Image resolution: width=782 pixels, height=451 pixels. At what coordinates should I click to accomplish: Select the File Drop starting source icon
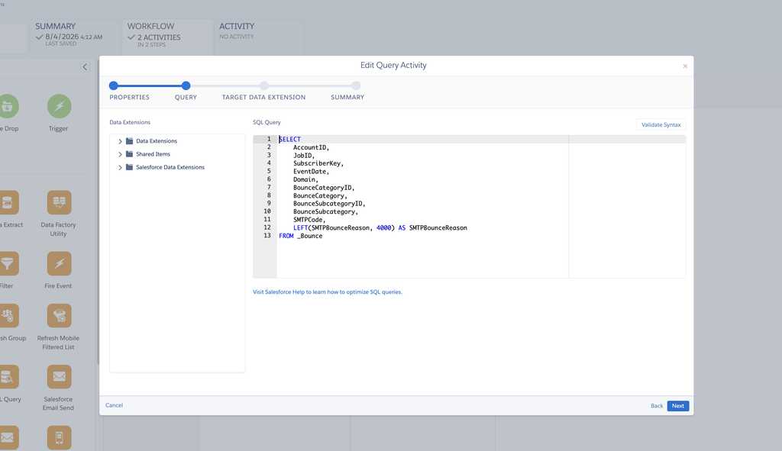(8, 106)
